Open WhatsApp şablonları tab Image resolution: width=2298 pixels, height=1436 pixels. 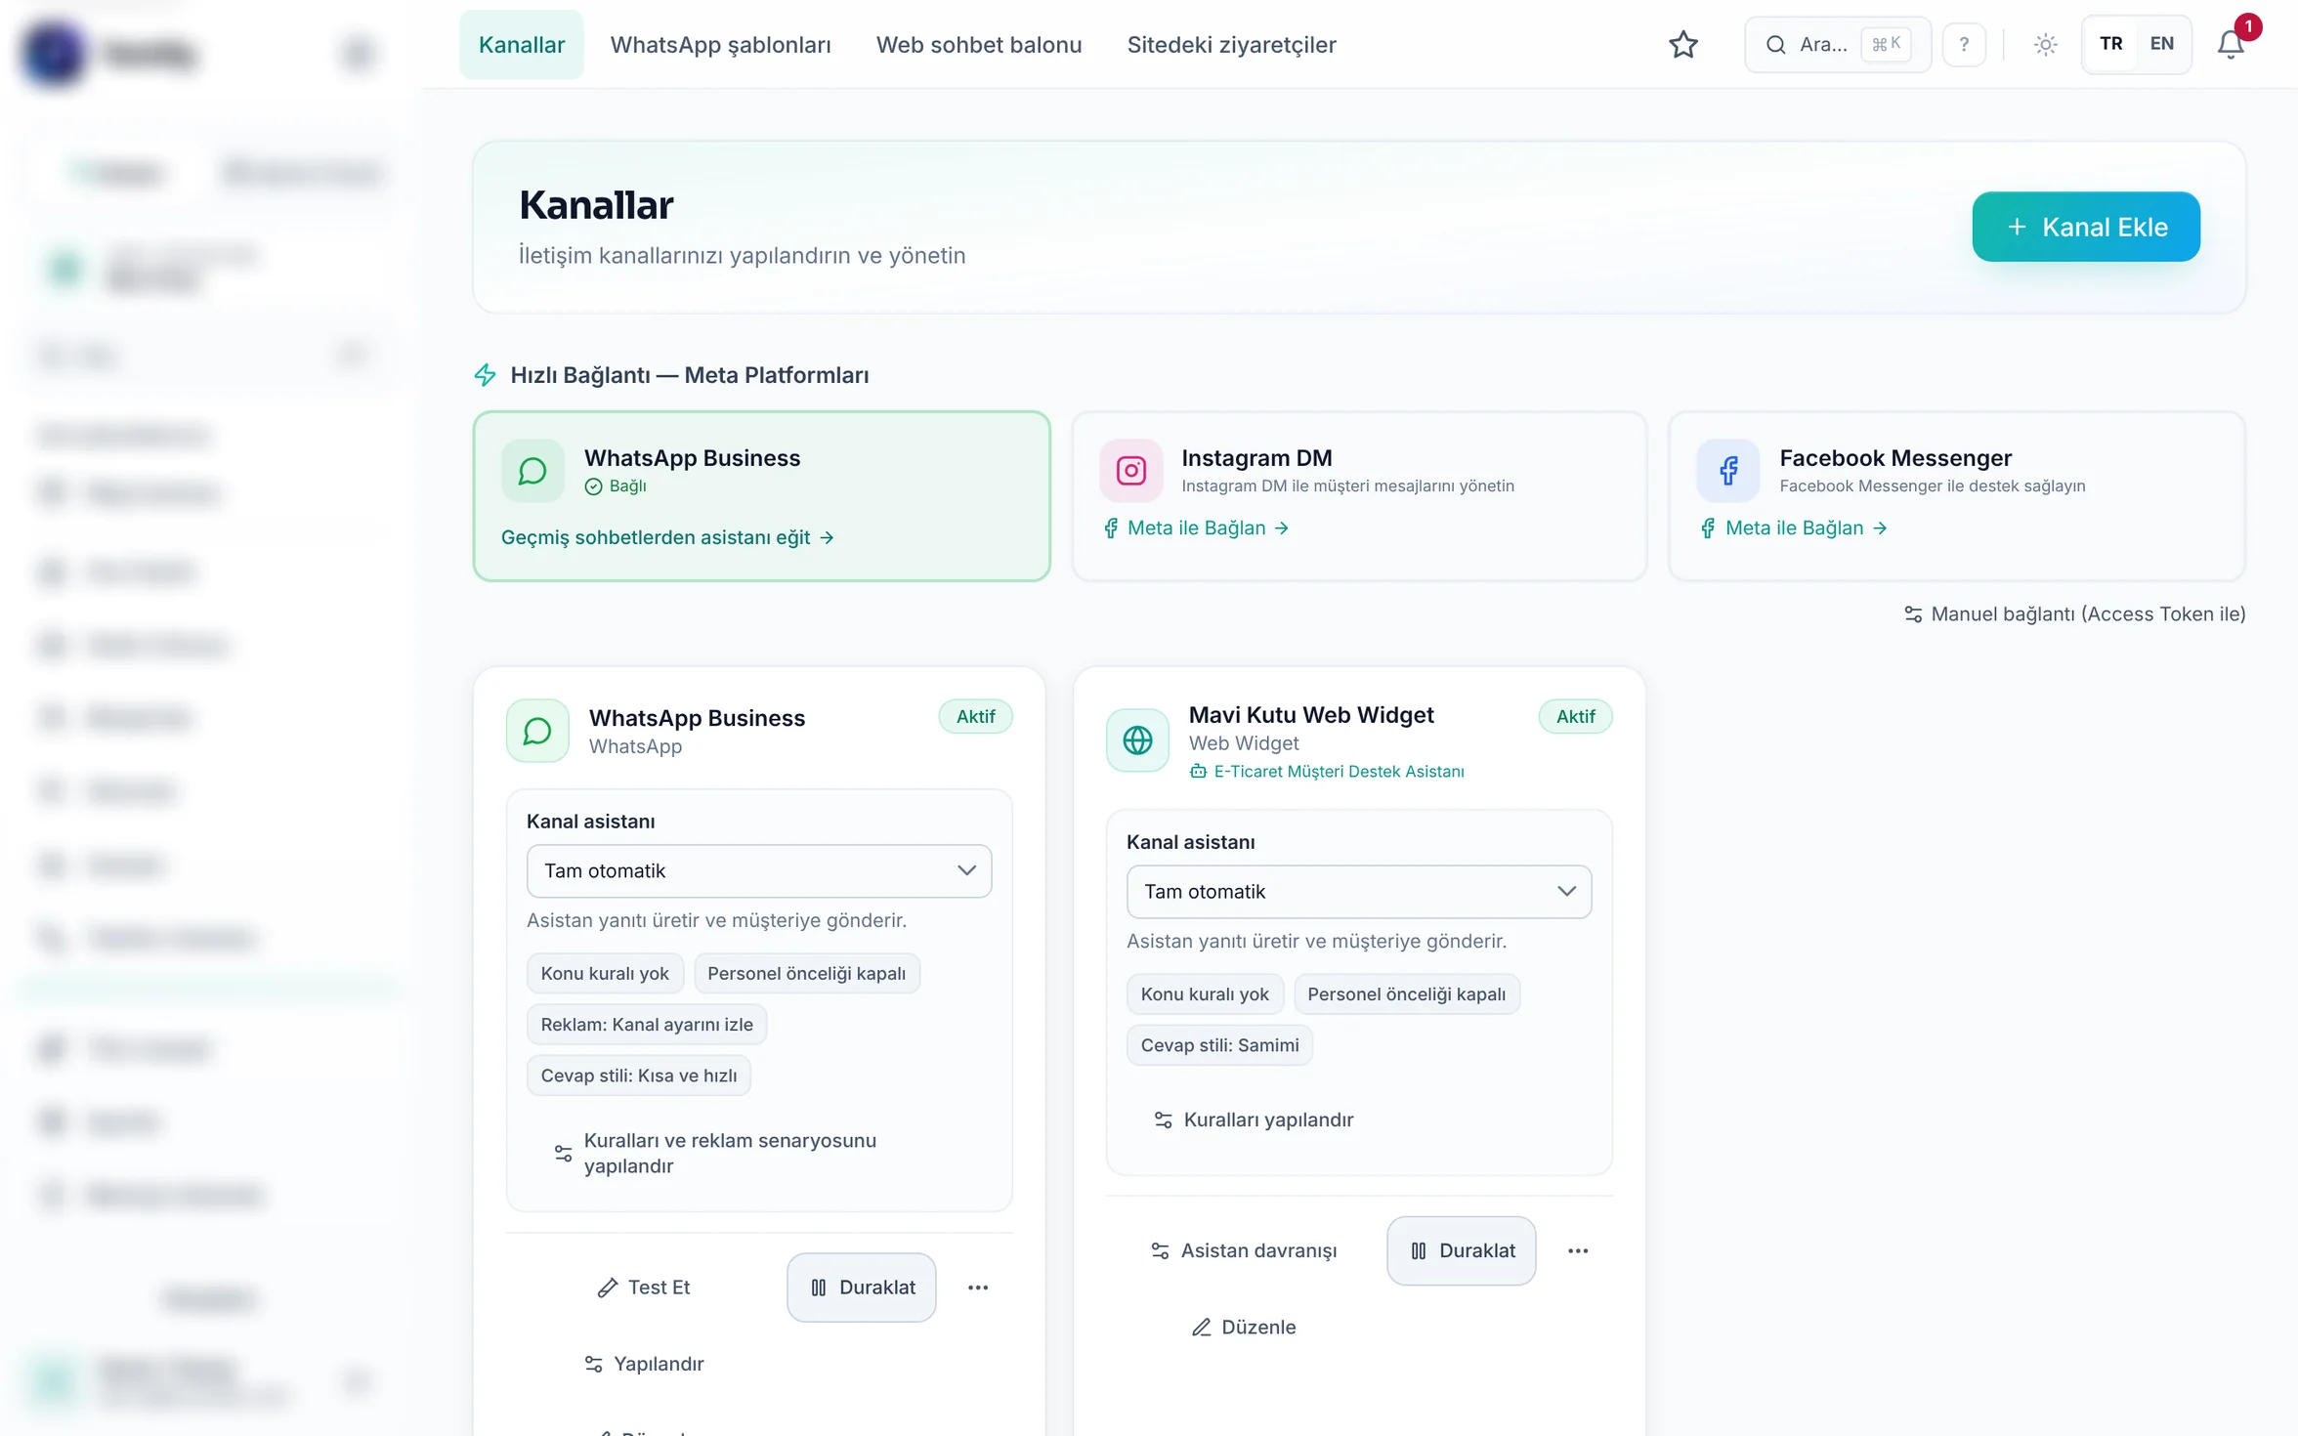point(720,45)
